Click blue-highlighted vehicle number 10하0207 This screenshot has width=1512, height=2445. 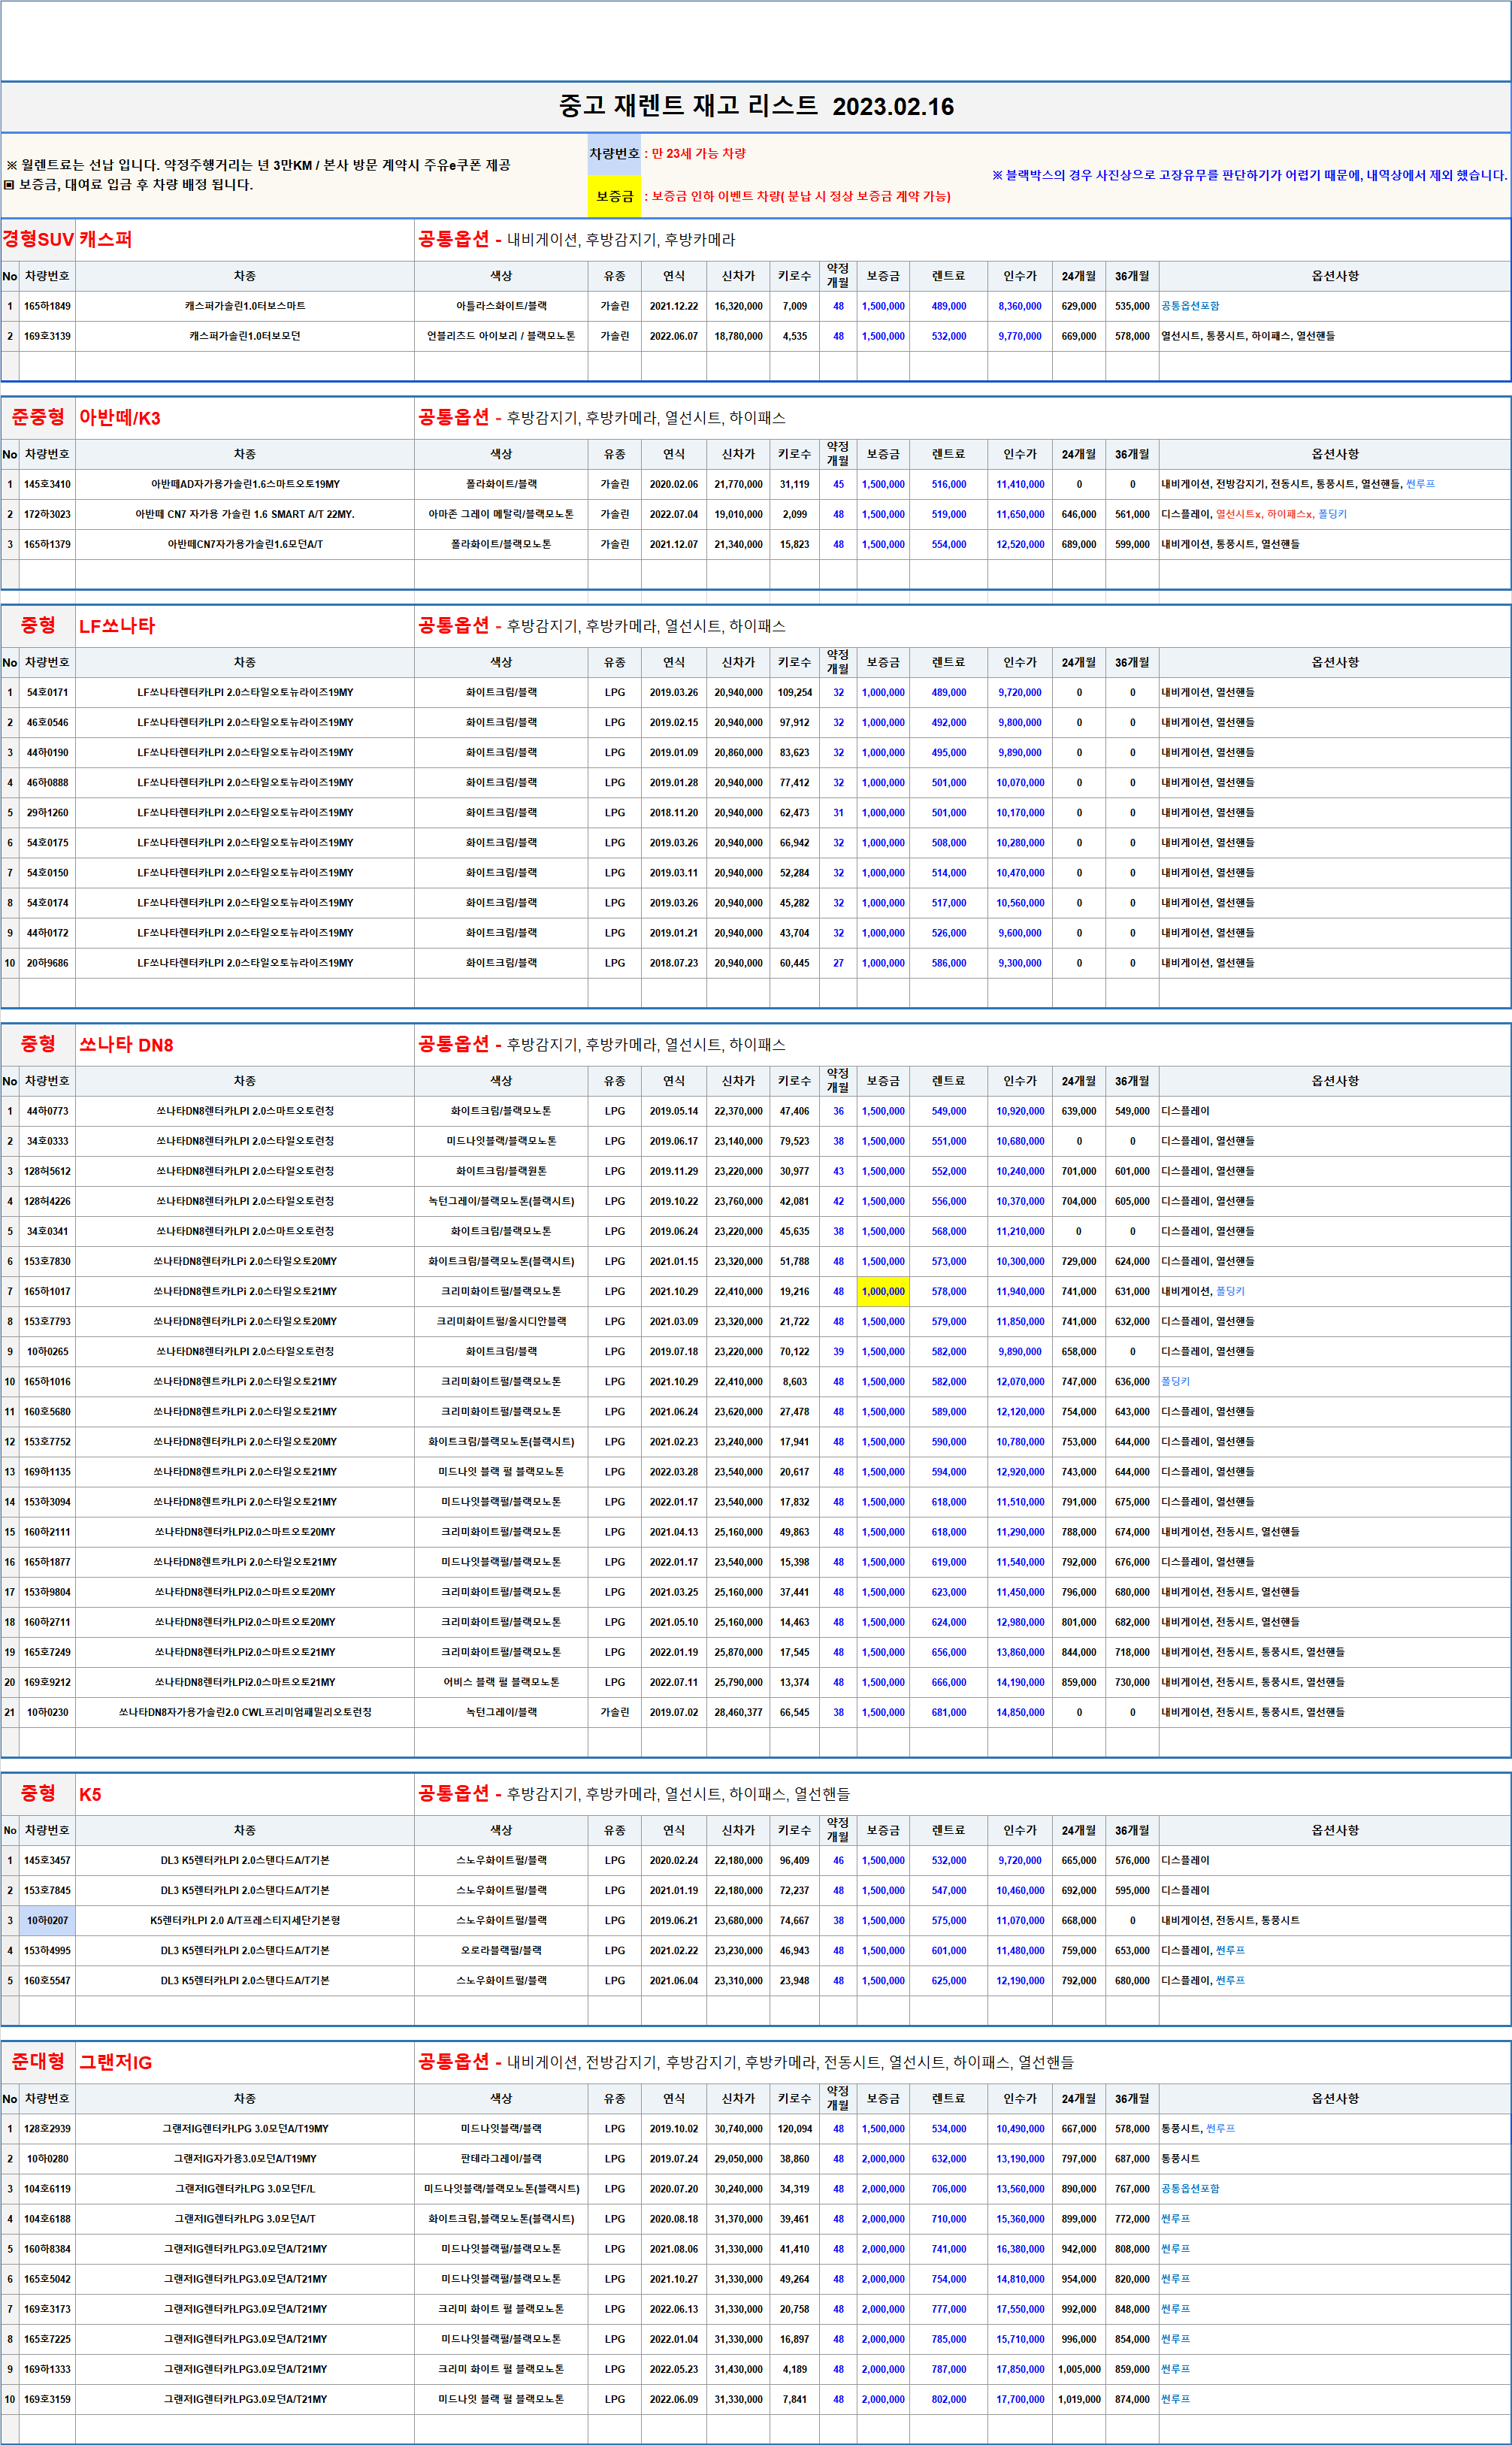[47, 1920]
